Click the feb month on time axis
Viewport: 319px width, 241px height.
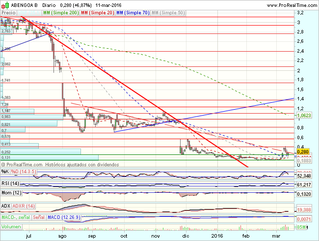click(x=246, y=236)
